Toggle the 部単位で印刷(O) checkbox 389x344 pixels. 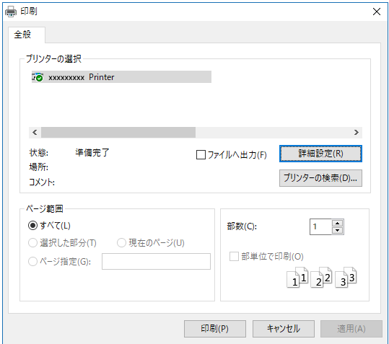coord(234,256)
